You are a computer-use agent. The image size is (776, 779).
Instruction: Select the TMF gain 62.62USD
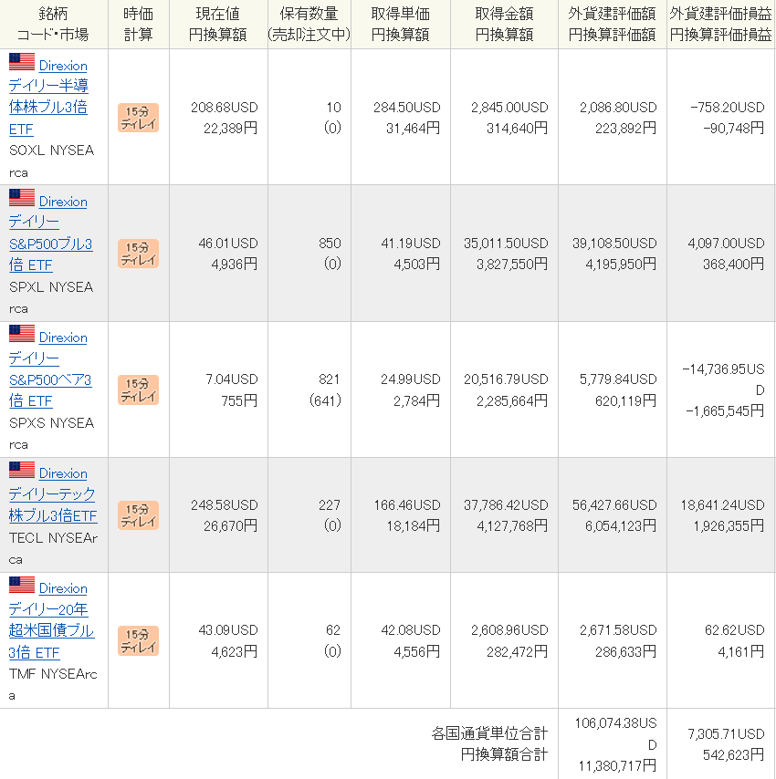tap(735, 630)
